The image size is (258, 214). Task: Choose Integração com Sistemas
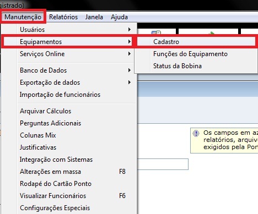(x=69, y=160)
